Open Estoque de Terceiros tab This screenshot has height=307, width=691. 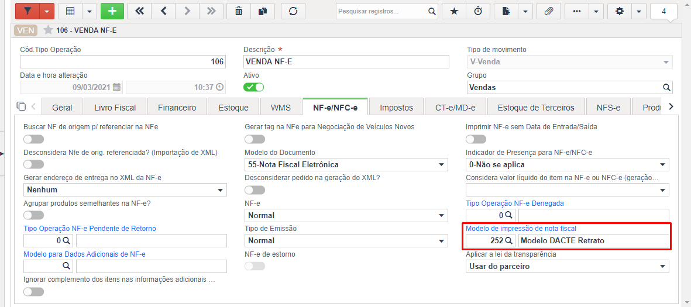(536, 108)
